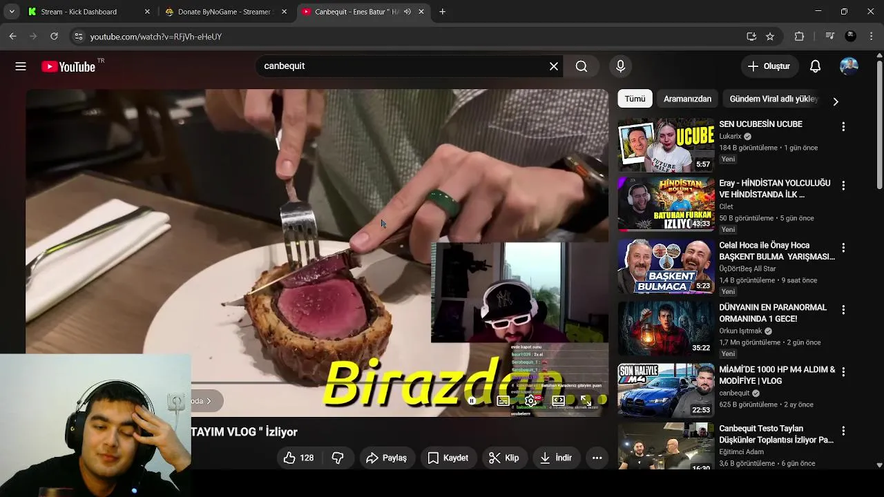884x497 pixels.
Task: Open the Chrome profile avatar
Action: [851, 37]
